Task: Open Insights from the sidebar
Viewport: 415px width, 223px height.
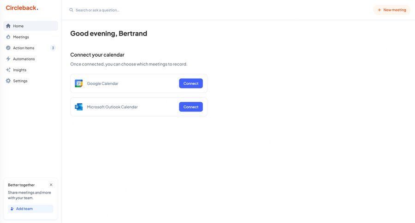Action: click(x=20, y=70)
